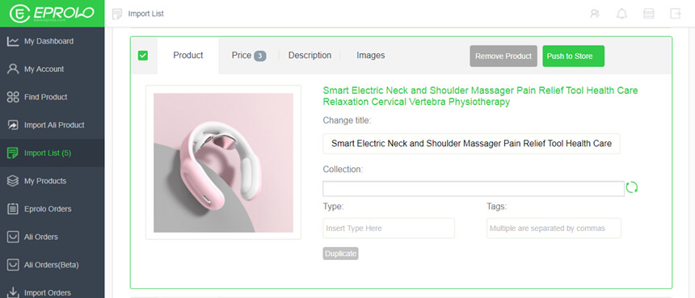This screenshot has height=298, width=695.
Task: Click the Duplicate button
Action: tap(340, 254)
